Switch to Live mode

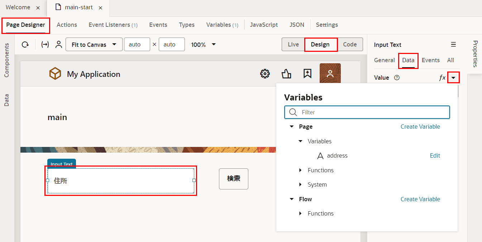[293, 45]
